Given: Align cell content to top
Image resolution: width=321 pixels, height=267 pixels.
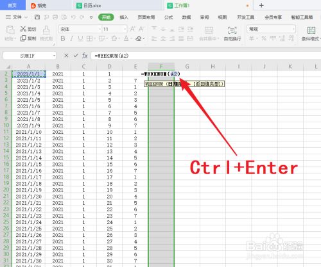Looking at the screenshot, I should pyautogui.click(x=154, y=29).
